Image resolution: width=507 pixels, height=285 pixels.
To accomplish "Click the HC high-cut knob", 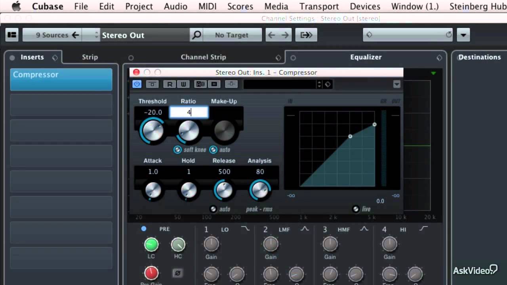I will (x=178, y=245).
